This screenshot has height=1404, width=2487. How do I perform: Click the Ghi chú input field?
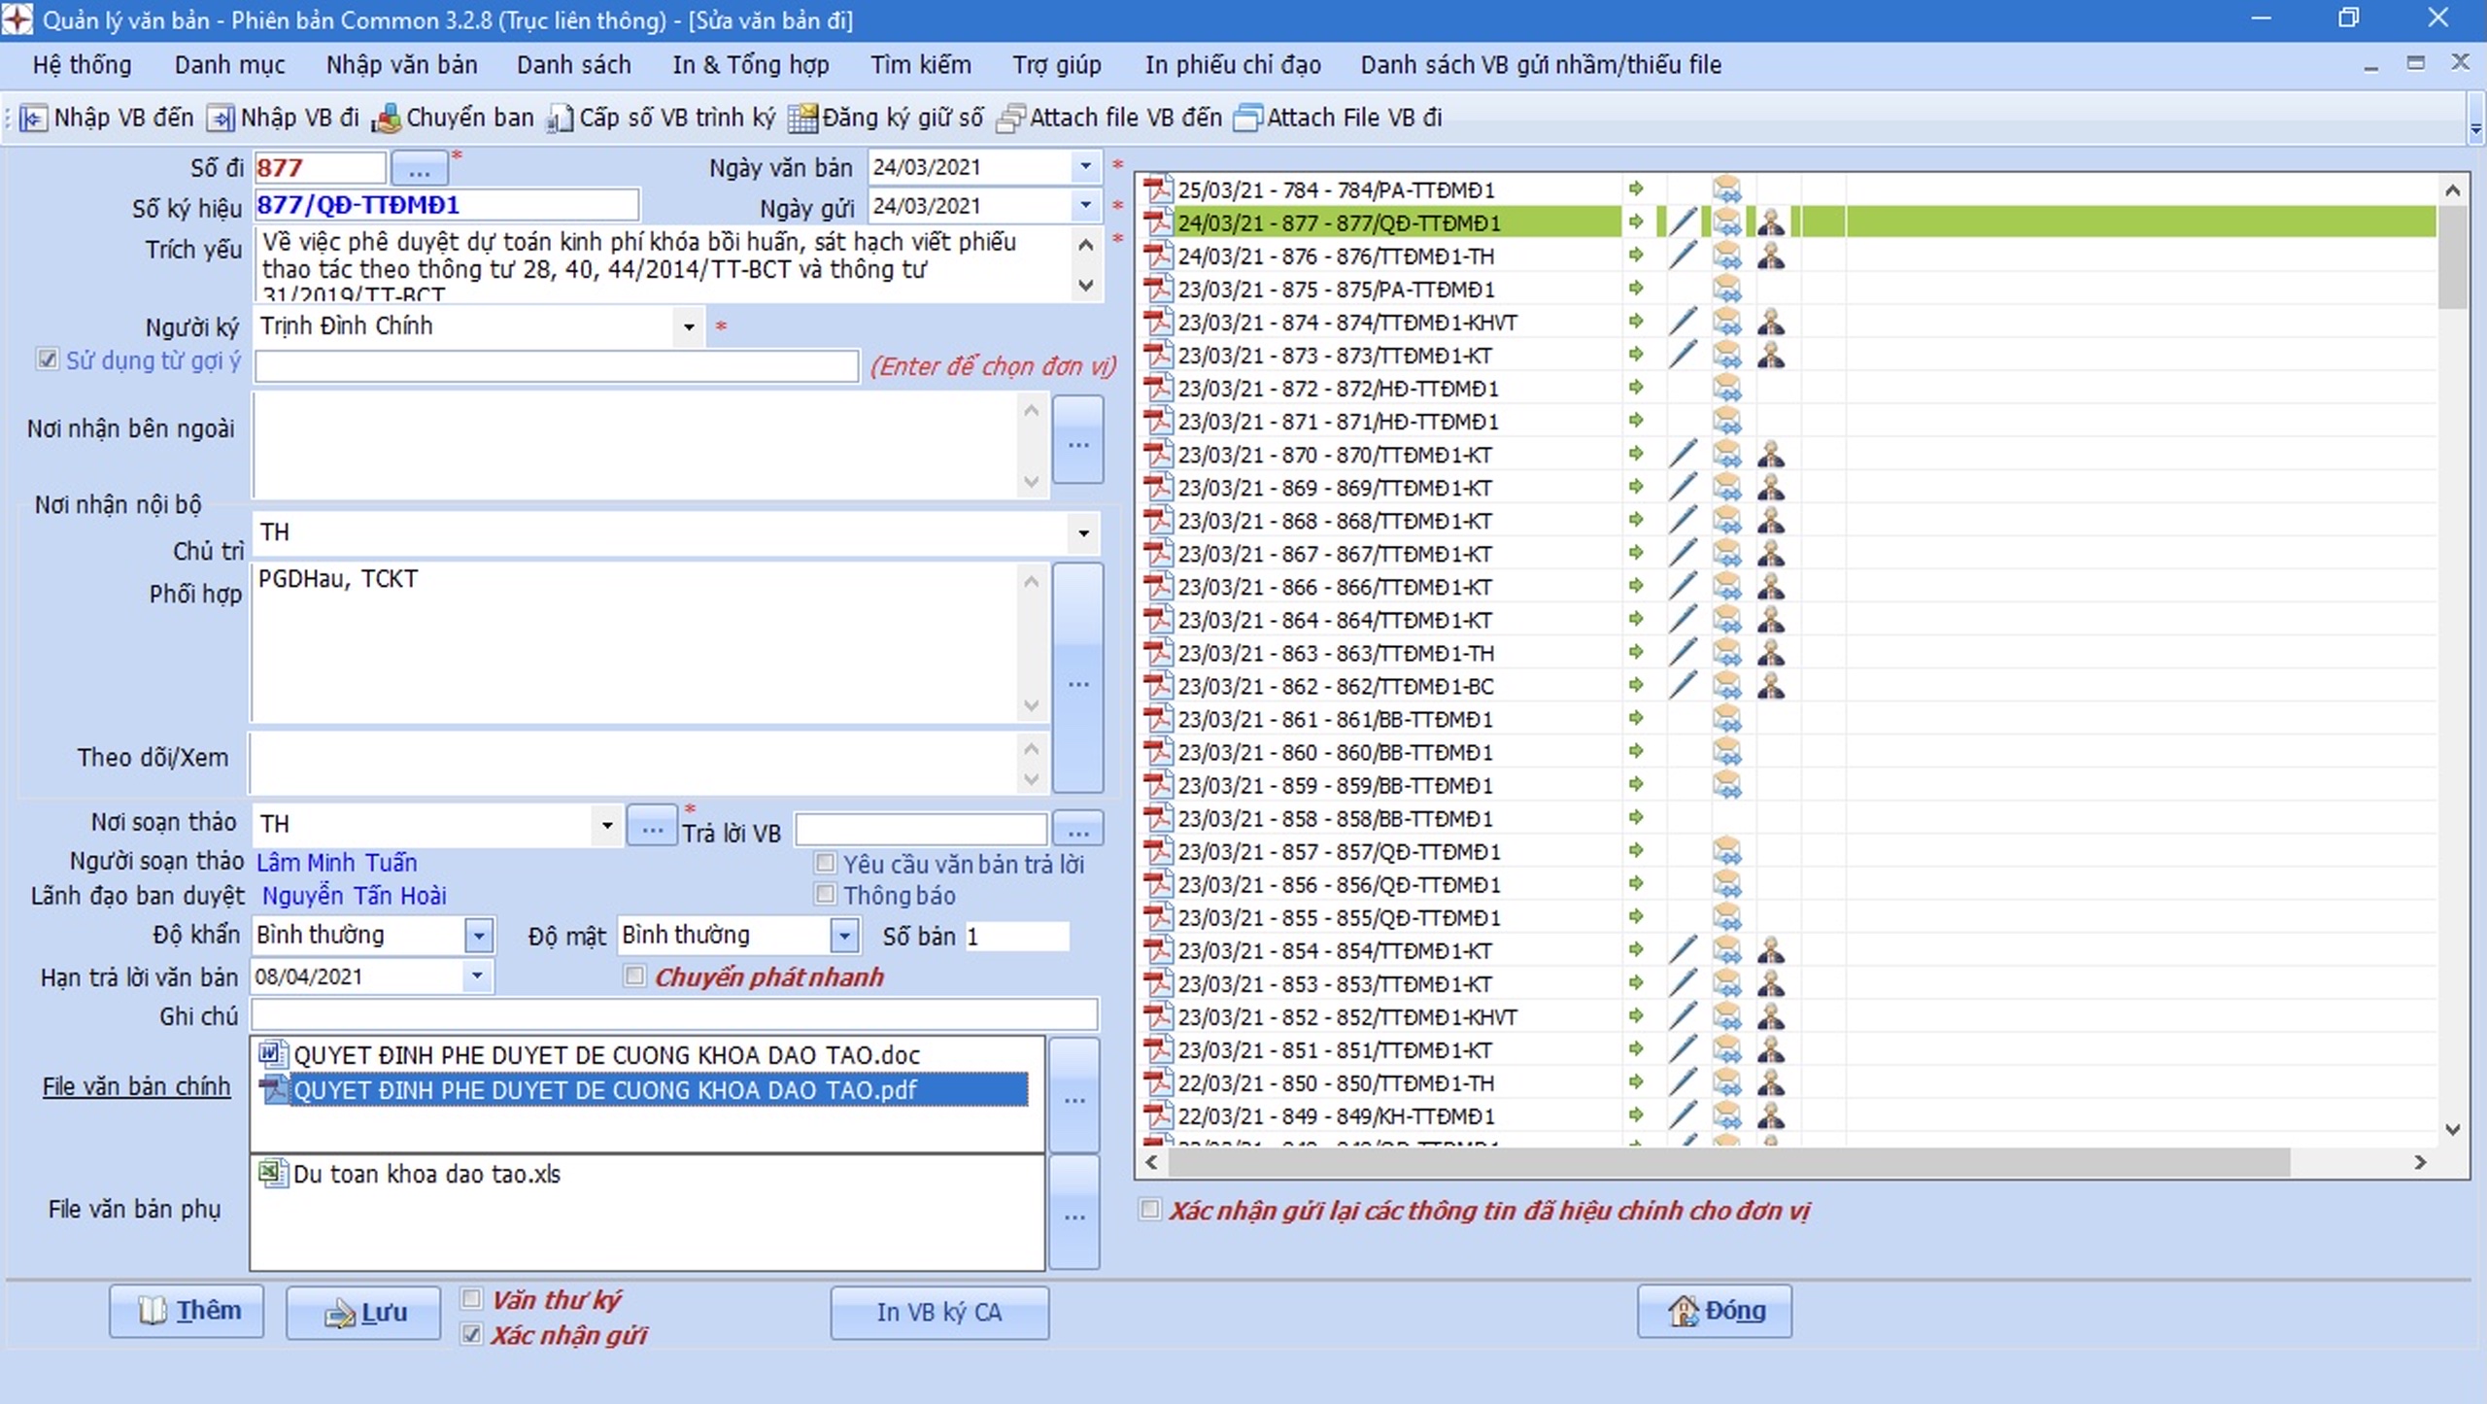pos(674,1015)
